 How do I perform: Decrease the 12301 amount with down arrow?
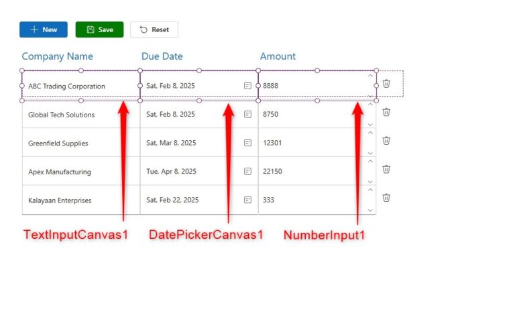click(370, 153)
